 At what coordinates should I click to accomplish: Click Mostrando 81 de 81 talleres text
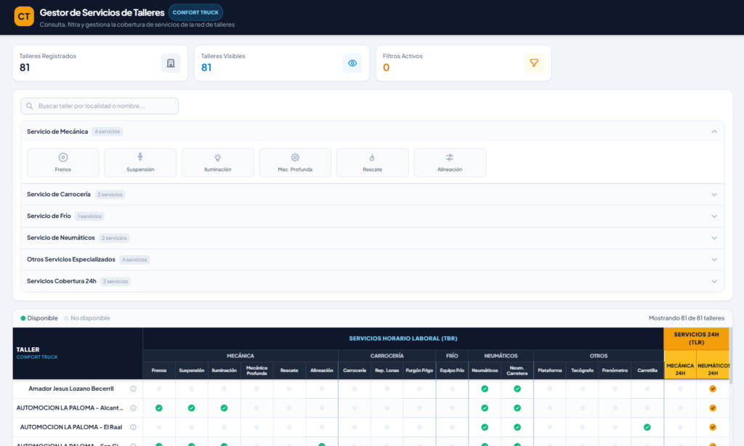coord(686,318)
